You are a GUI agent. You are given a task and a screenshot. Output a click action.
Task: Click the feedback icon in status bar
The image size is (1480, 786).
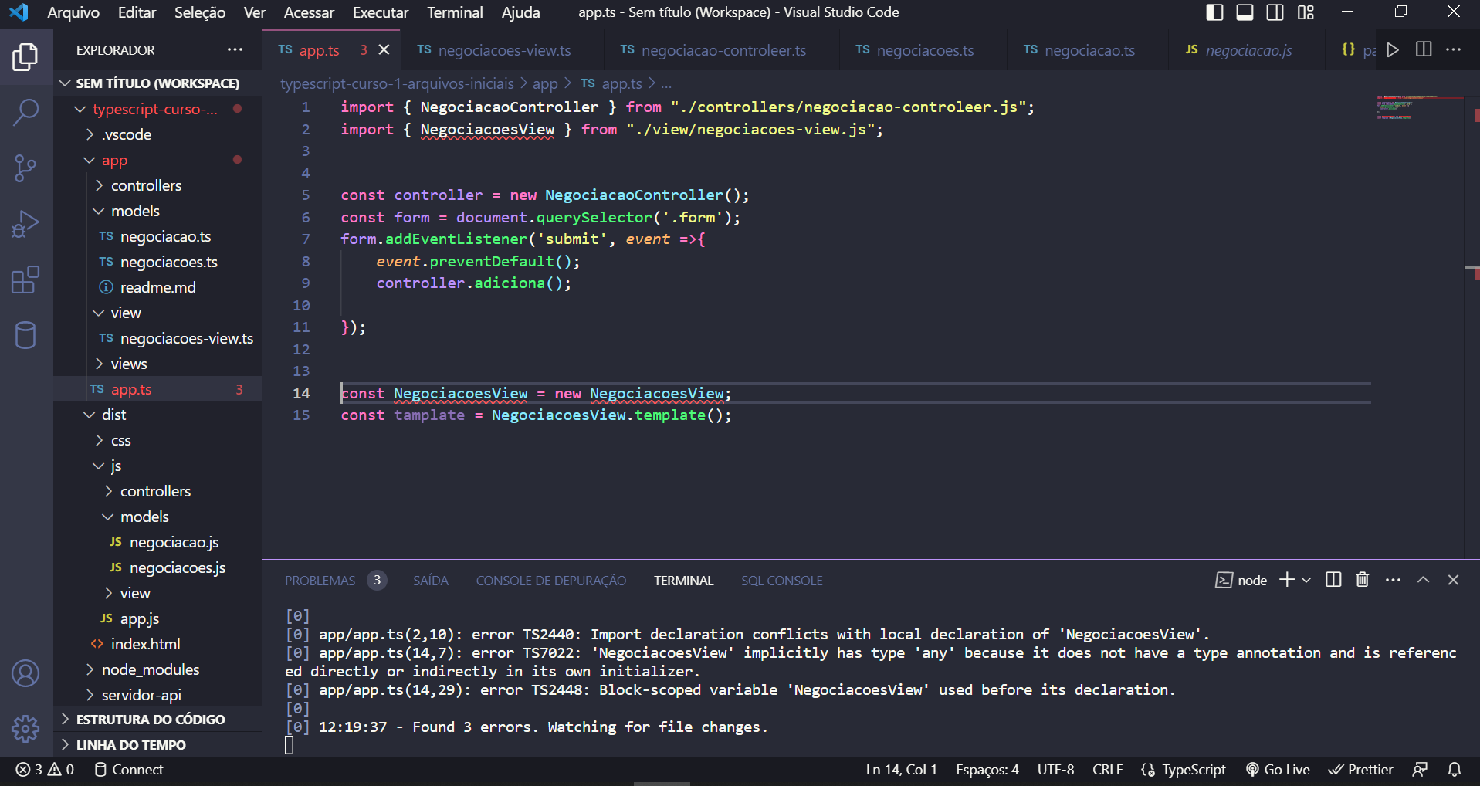pyautogui.click(x=1420, y=770)
